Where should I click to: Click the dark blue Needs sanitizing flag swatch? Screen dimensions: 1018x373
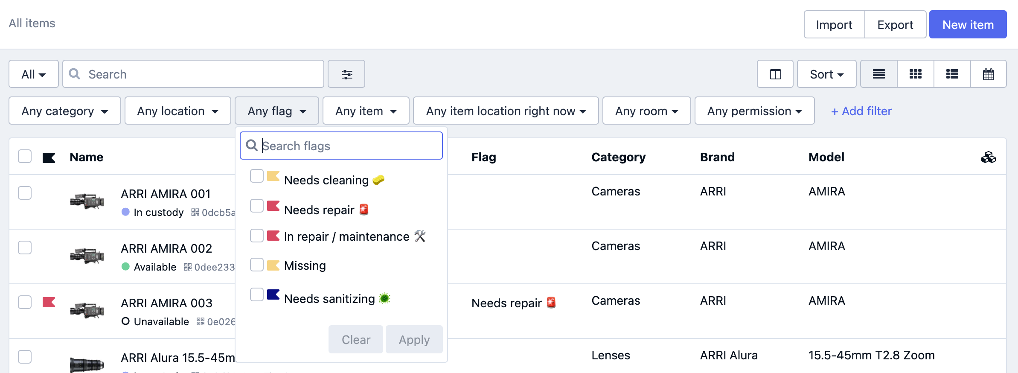273,294
